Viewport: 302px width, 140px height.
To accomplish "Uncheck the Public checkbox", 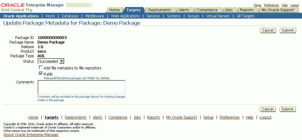I will [41, 73].
